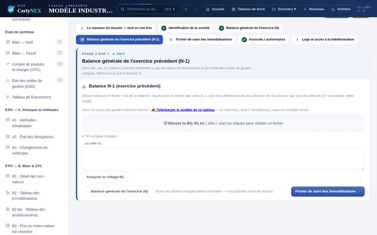Click the plus icon of Nouveau
This screenshot has width=377, height=235.
click(x=305, y=9)
